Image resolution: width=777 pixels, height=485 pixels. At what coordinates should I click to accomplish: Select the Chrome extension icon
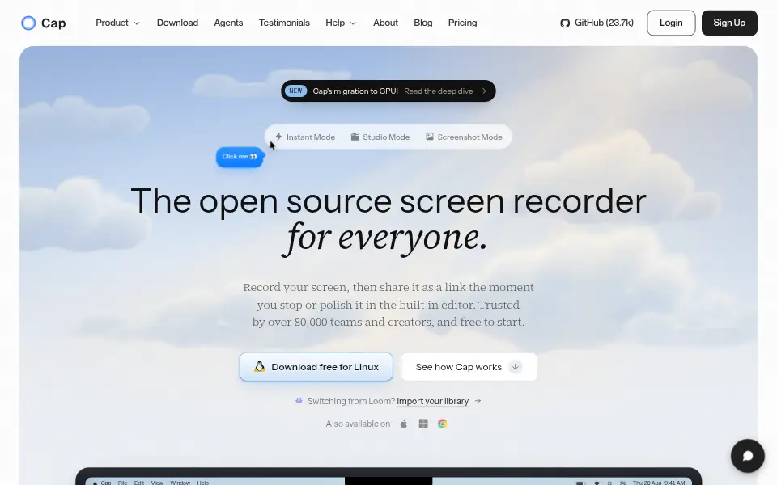pos(443,424)
